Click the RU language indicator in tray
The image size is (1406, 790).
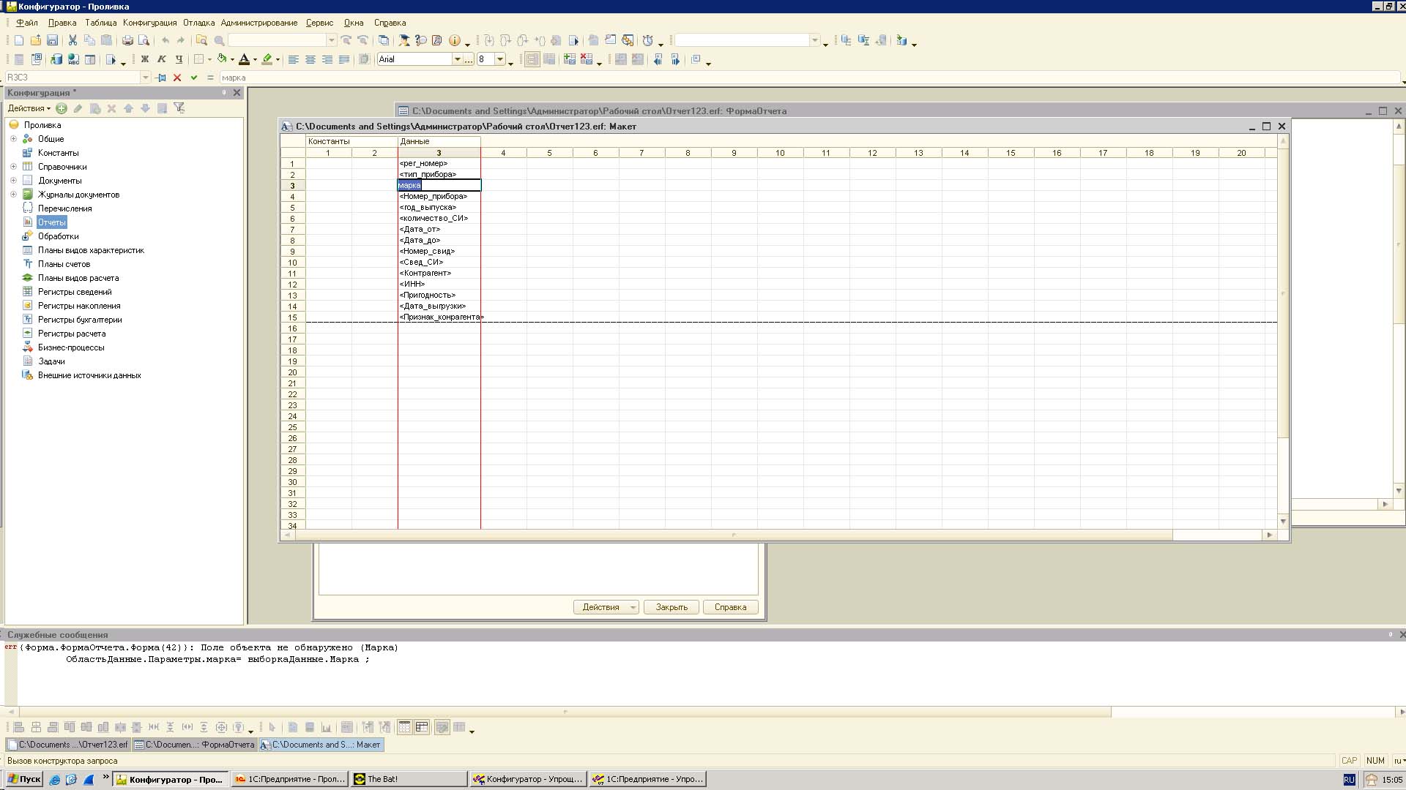pos(1349,780)
